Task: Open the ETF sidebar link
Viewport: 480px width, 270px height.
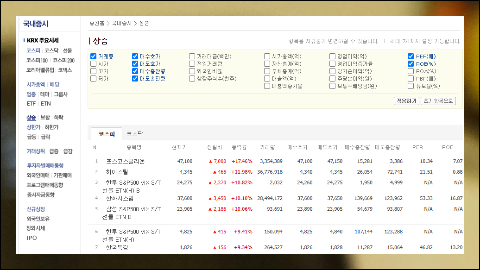Action: [x=31, y=104]
